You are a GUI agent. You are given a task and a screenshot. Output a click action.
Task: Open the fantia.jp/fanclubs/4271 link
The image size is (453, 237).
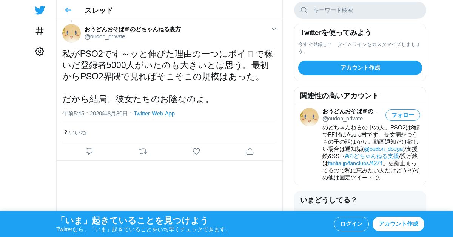356,163
